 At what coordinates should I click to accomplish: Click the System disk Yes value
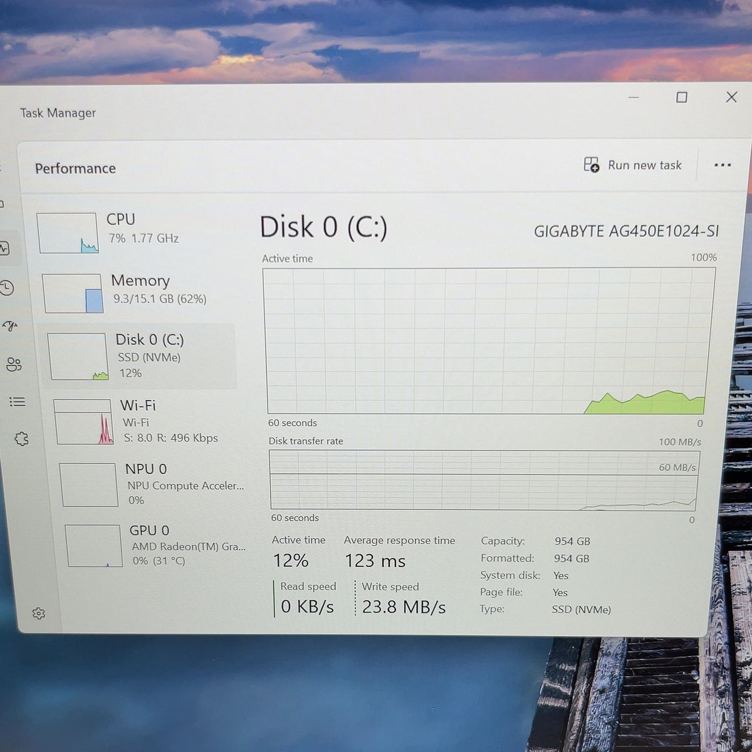point(561,575)
